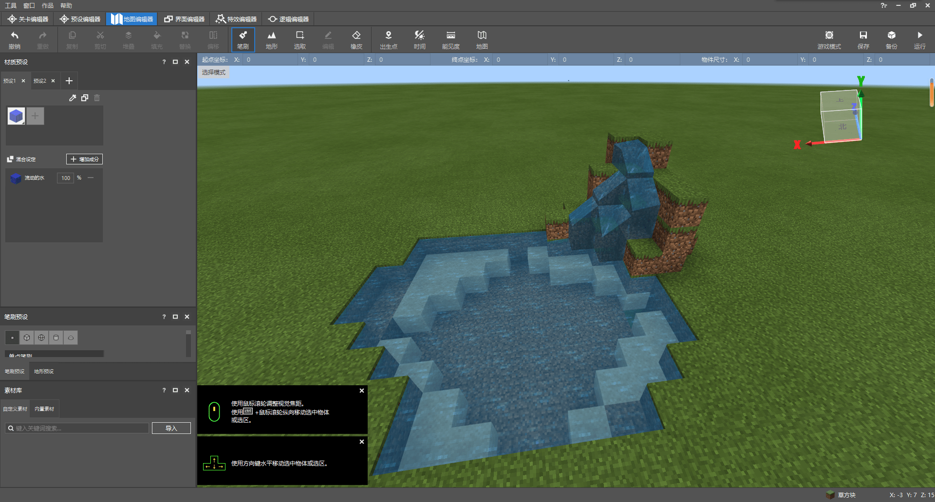
Task: Click the 备份 (Backup) icon
Action: coord(892,40)
